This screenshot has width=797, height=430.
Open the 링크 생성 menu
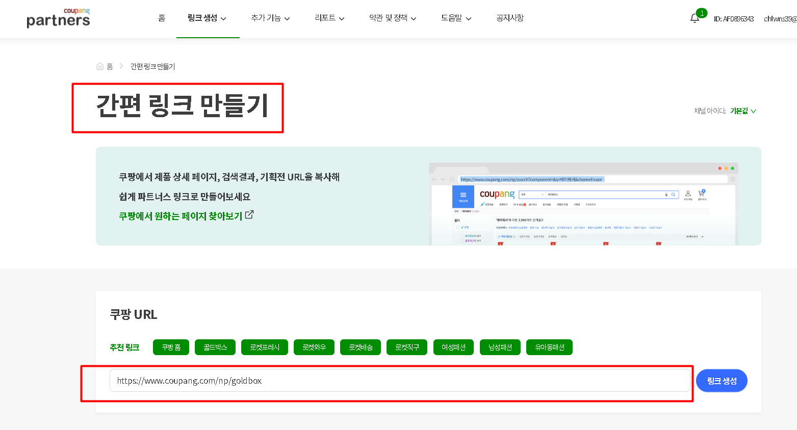point(207,18)
